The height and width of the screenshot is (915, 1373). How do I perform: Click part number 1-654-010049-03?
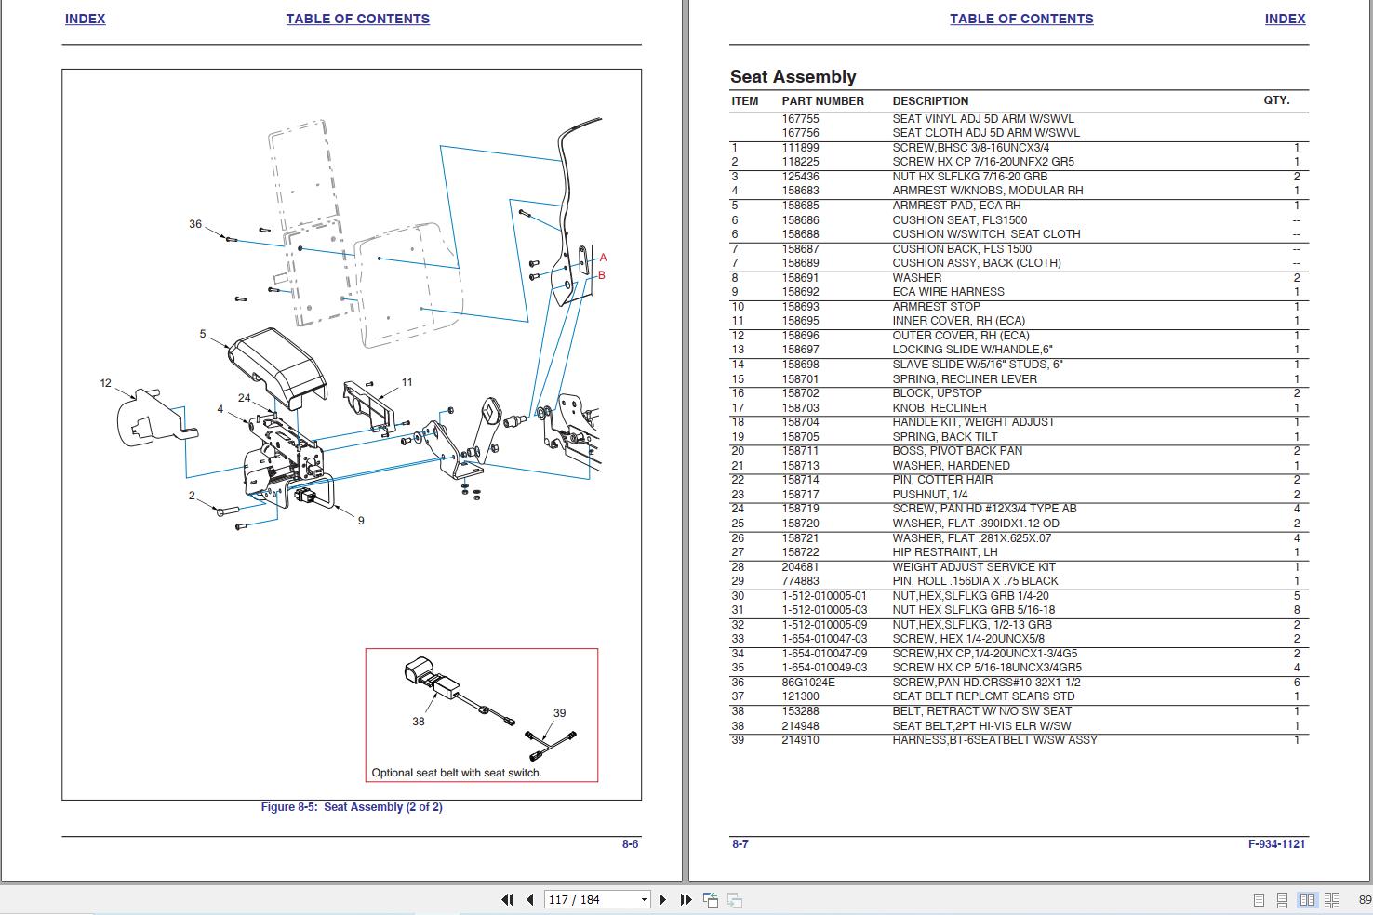824,668
